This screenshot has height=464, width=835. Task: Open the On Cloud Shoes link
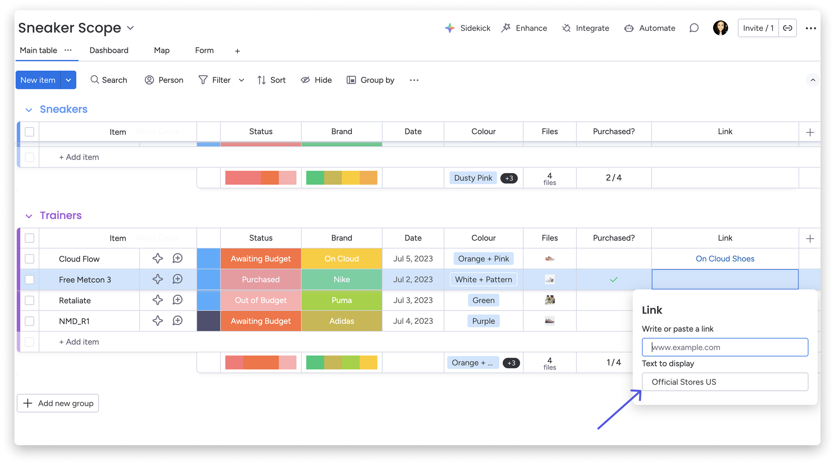[x=725, y=259]
